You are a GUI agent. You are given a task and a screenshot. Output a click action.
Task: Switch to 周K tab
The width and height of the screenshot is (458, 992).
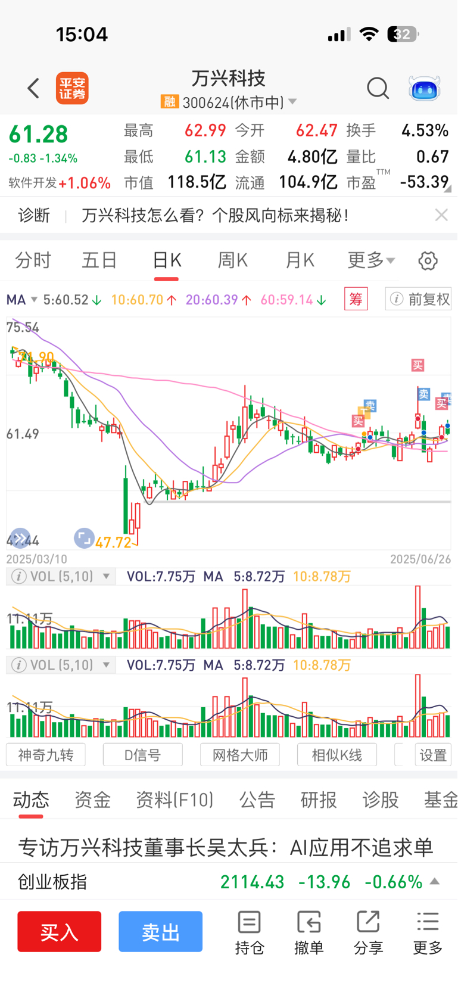(x=233, y=260)
